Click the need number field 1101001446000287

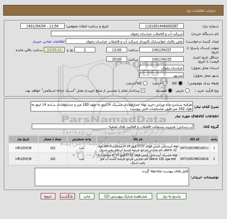point(162,26)
